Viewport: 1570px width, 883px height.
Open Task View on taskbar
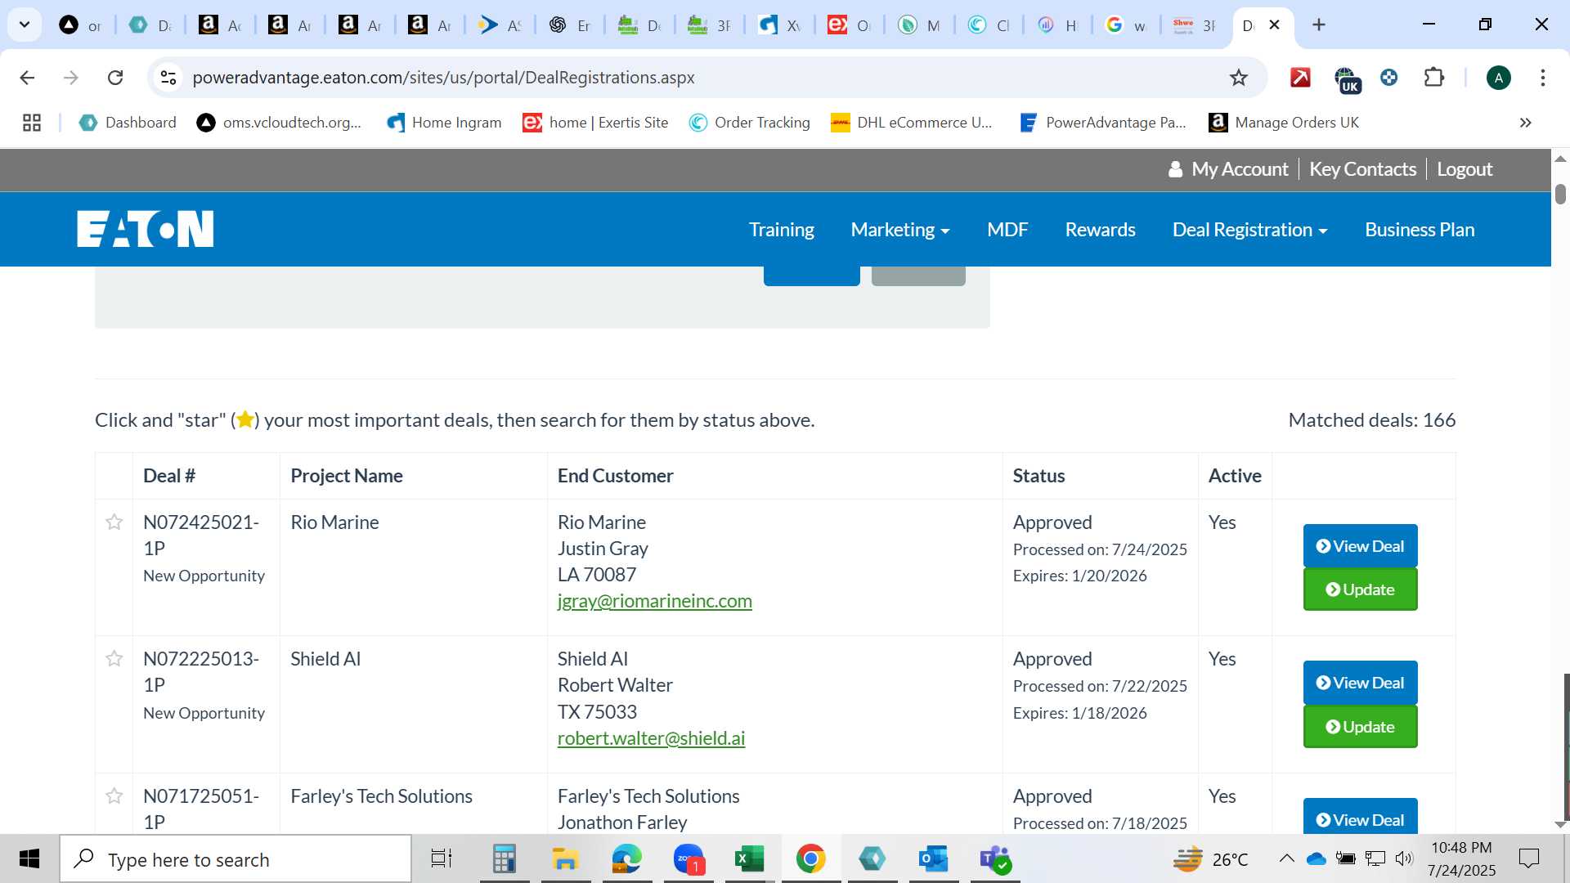coord(442,858)
